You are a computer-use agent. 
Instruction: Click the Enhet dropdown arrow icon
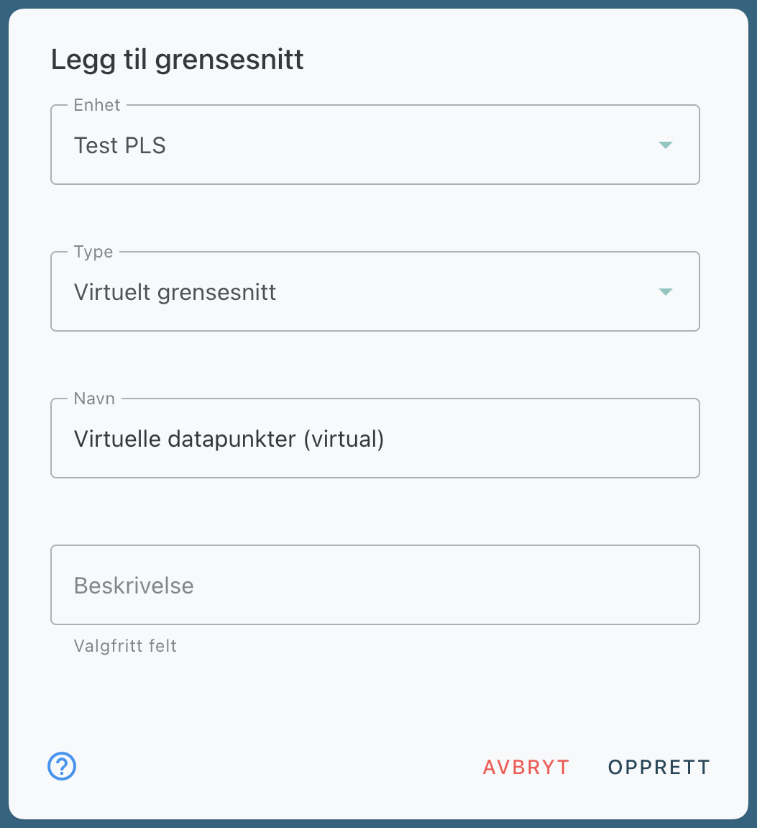pos(665,145)
